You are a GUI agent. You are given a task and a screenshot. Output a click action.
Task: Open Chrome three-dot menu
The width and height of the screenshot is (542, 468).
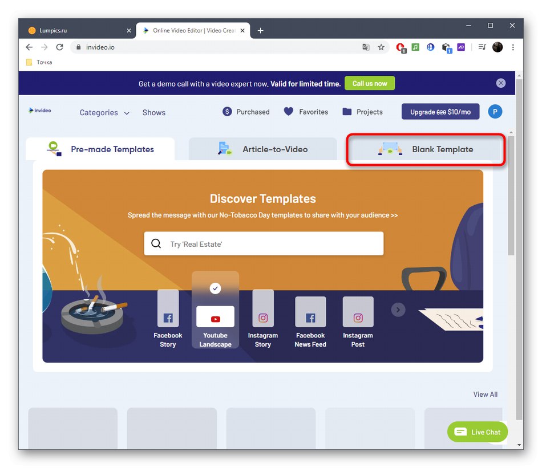513,47
